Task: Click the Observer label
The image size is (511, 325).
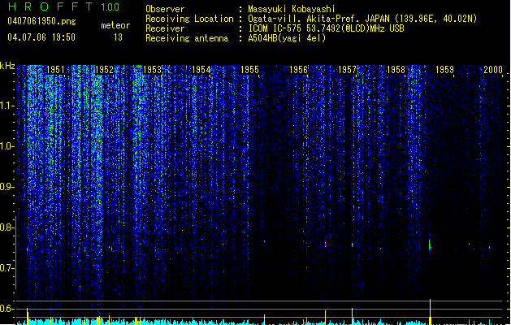Action: [x=165, y=9]
